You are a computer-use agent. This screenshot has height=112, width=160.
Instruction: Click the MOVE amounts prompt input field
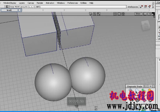click(67, 7)
